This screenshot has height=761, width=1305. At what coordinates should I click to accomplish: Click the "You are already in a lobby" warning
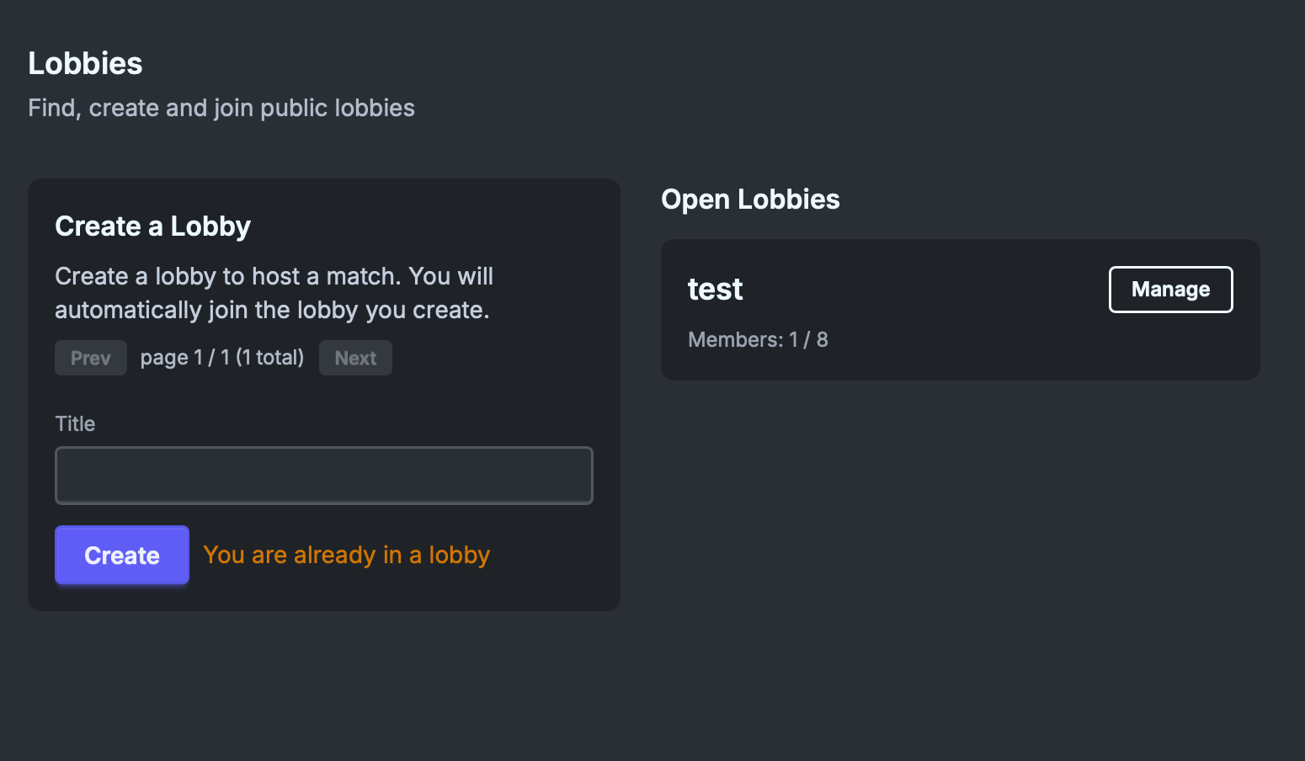(x=346, y=555)
